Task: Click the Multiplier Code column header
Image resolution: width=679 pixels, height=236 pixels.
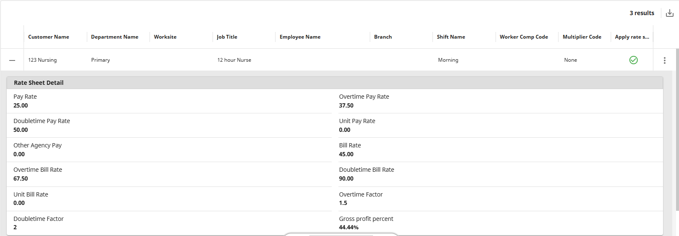Action: pyautogui.click(x=582, y=37)
